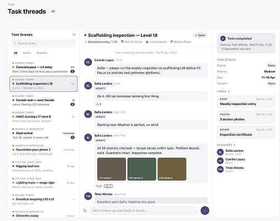
Task: Click Sofia Leclerc avatar on 'On it' message
Action: pyautogui.click(x=88, y=86)
